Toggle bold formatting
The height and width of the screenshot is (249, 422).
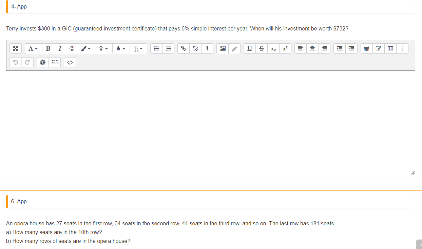pos(48,49)
